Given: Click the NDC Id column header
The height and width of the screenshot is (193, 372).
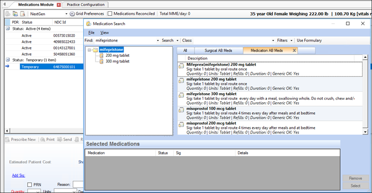Looking at the screenshot, I should point(68,22).
